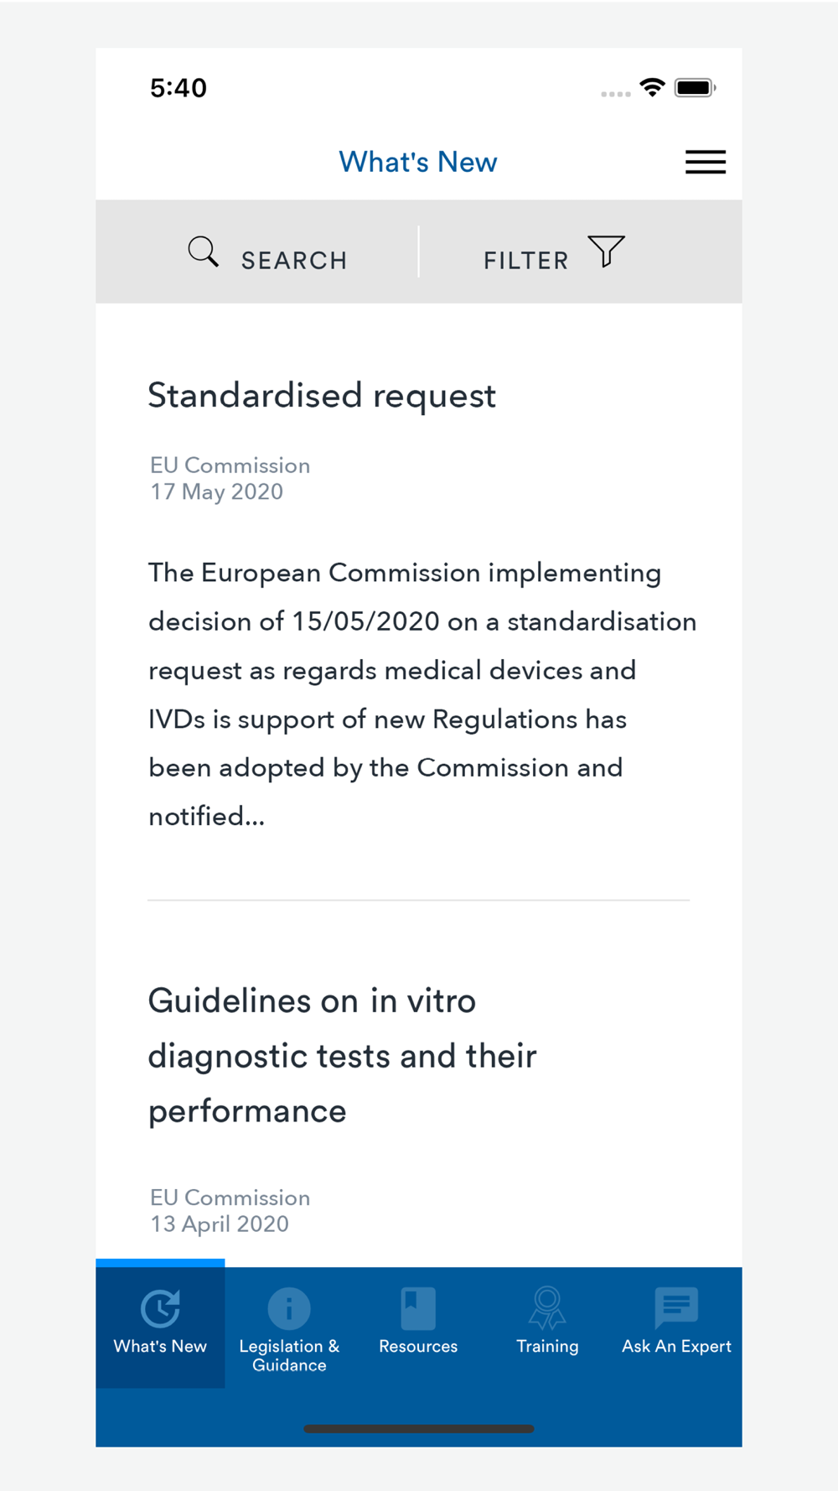Open Guidelines on in vitro diagnostic tests article
The image size is (838, 1491).
342,1056
